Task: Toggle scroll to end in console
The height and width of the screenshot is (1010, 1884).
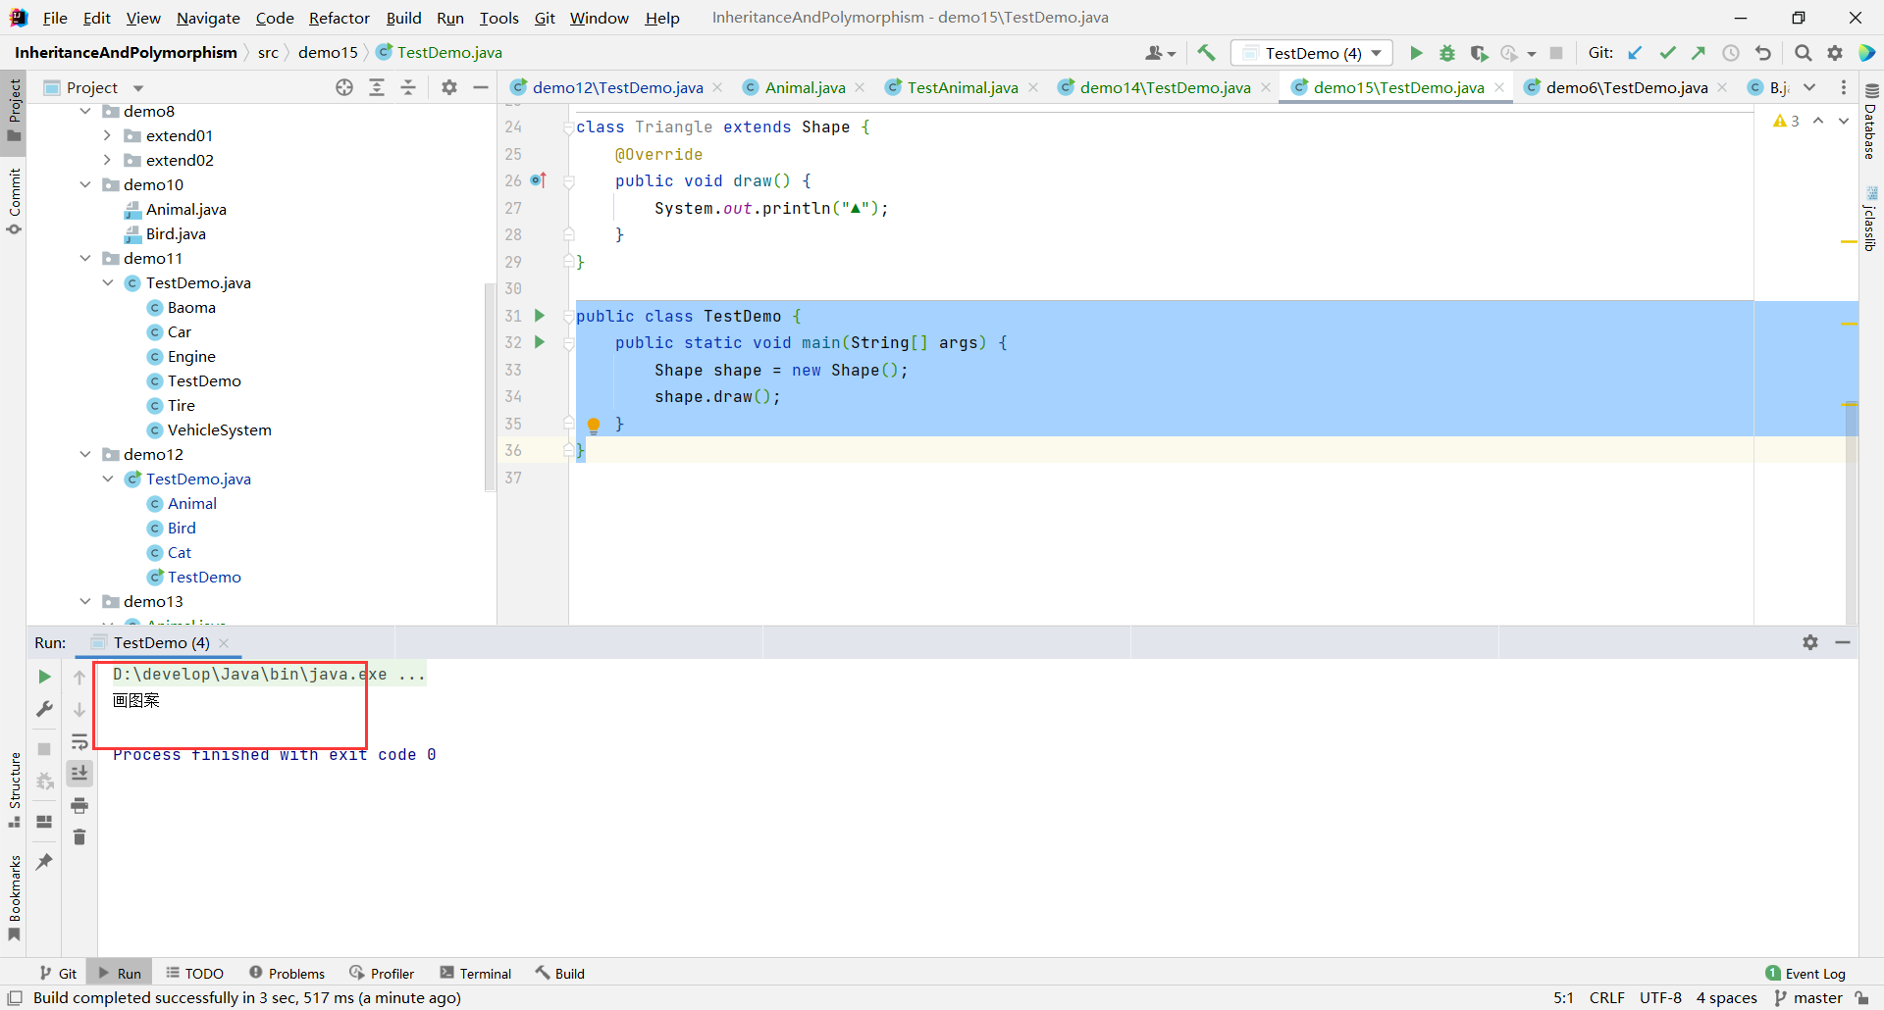Action: (79, 774)
